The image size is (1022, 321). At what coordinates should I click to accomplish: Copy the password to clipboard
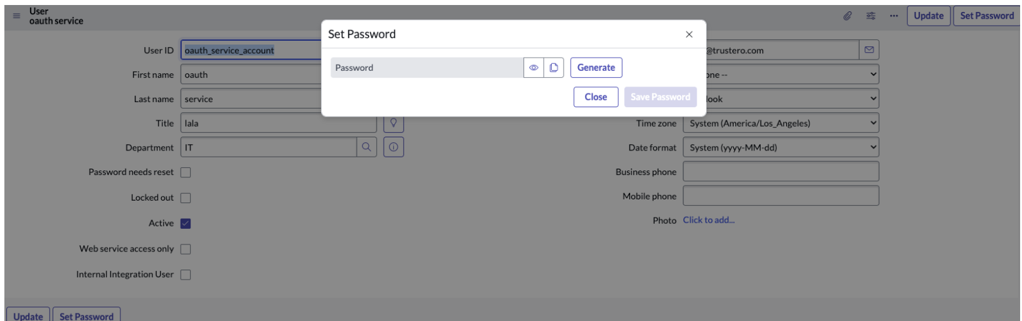click(554, 68)
